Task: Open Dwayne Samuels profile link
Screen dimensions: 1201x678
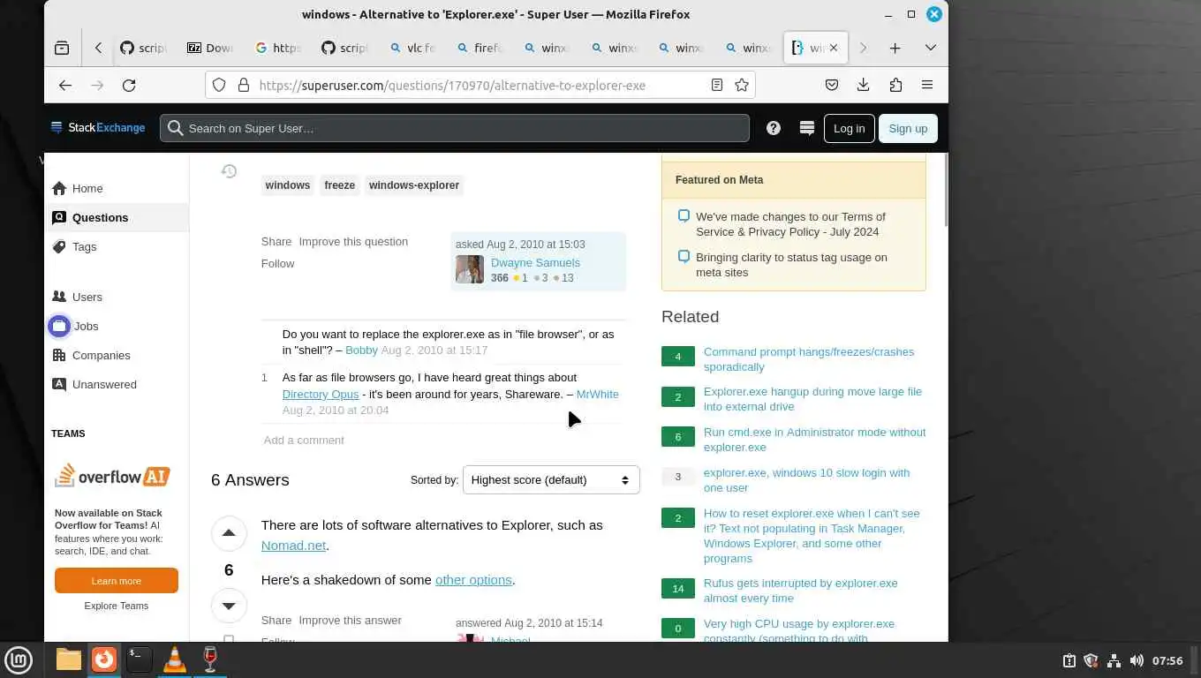Action: pos(535,262)
